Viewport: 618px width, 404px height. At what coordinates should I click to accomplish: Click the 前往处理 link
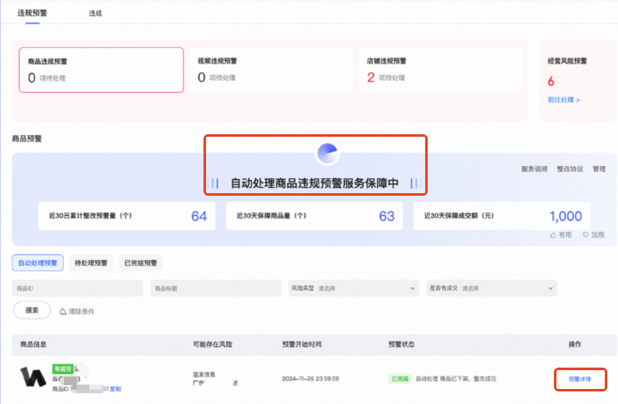(x=563, y=100)
